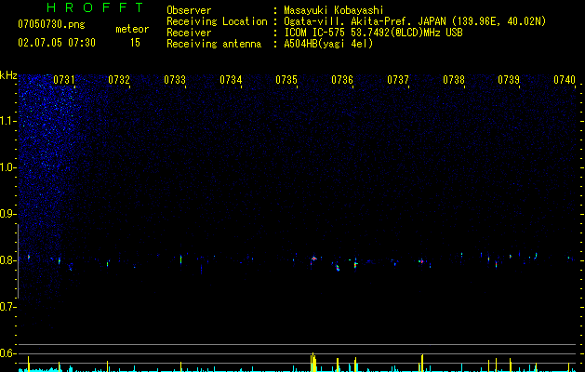Select the ICOM IC-575 receiver text
The height and width of the screenshot is (372, 585).
pos(373,33)
